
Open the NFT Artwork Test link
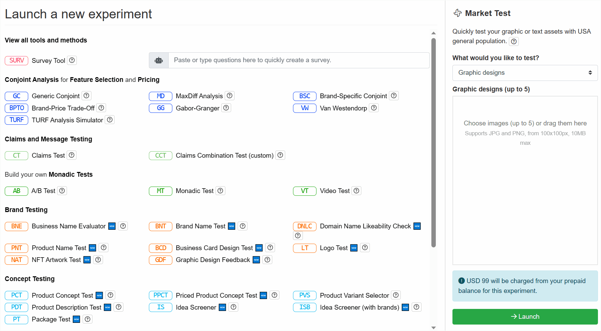[x=56, y=260]
